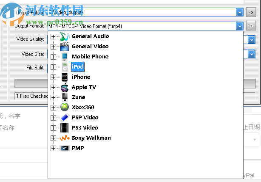Select the iPhone device icon
This screenshot has height=182, width=261.
tap(65, 77)
